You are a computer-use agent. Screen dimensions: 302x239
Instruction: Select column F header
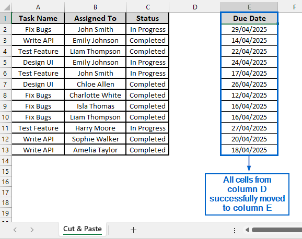(294, 7)
